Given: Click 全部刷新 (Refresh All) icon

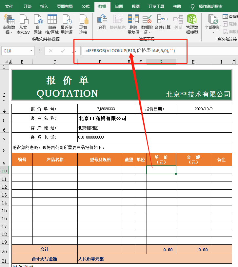Looking at the screenshot, I should [x=213, y=24].
